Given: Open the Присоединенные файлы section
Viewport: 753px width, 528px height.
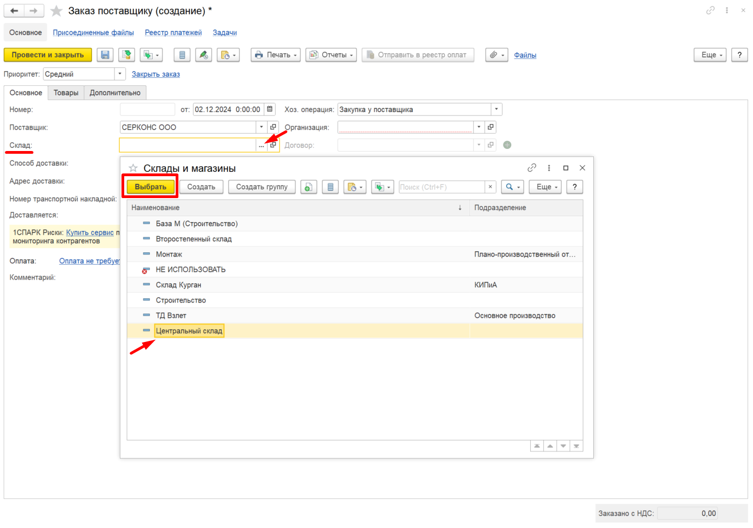Looking at the screenshot, I should click(93, 32).
